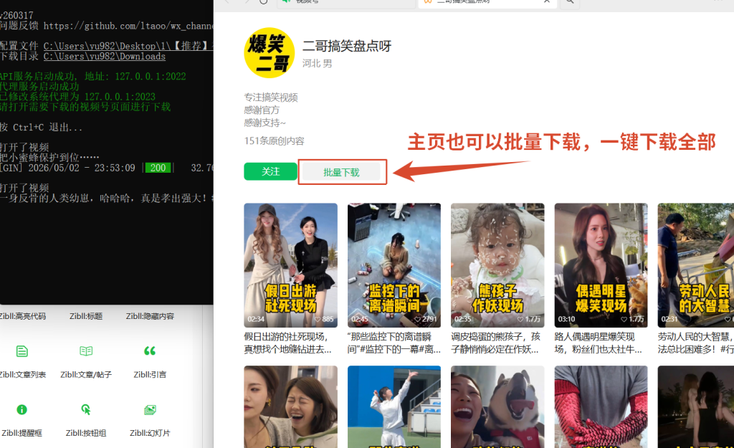Click the channel name 二哥搞笑盘点呀
Screen dimensions: 734x448
point(347,46)
